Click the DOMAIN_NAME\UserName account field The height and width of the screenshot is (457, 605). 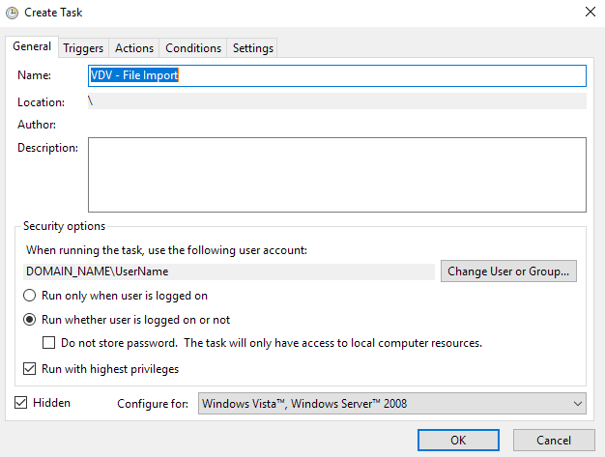[230, 271]
